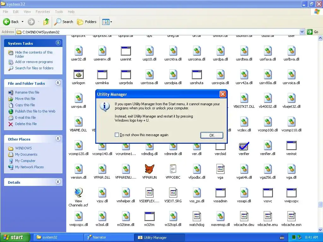Open the Favorites menu

pos(43,12)
